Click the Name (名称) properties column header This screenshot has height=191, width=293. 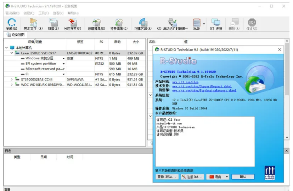tap(152, 42)
